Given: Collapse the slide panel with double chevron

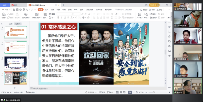Looking at the screenshot, I should (x=2, y=24).
